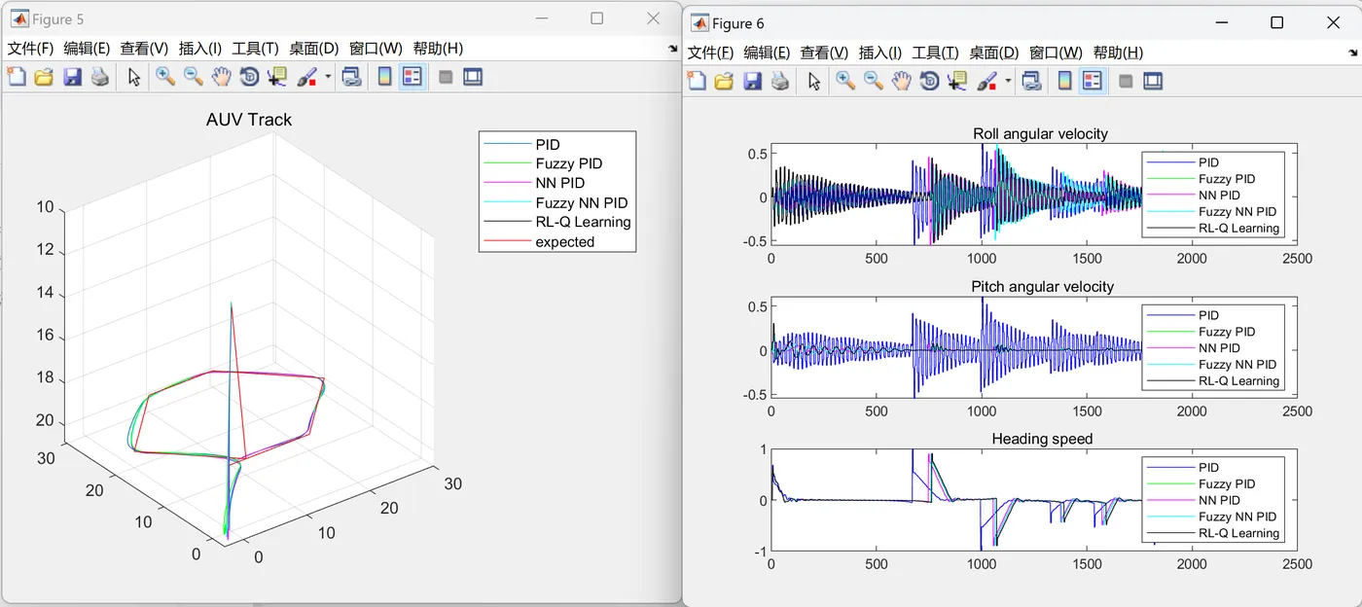Open the 文件(F) menu in Figure 5
The image size is (1362, 607).
30,49
